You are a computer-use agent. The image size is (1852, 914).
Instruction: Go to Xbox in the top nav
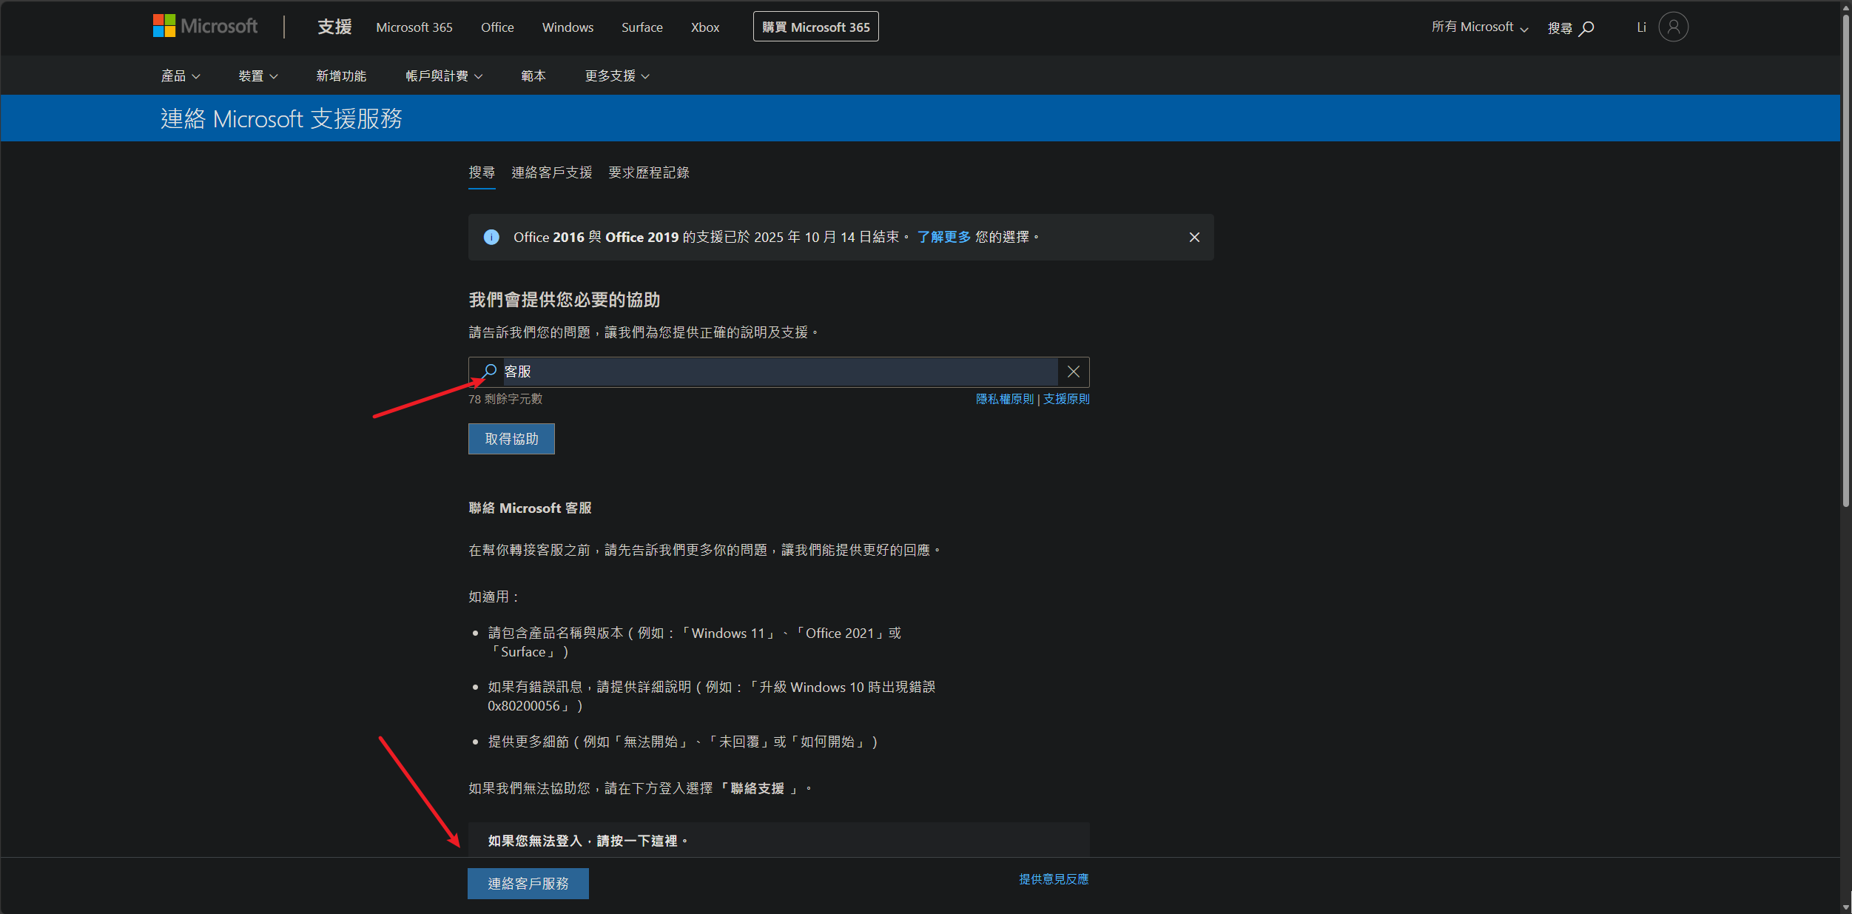[705, 27]
